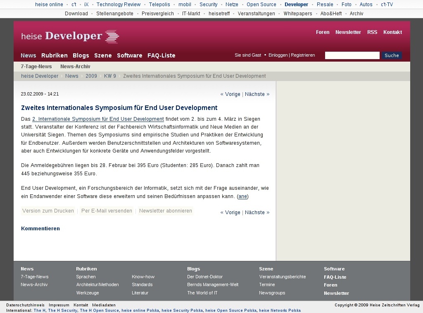Image resolution: width=423 pixels, height=313 pixels.
Task: Go to KW 9 breadcrumb
Action: [x=110, y=76]
